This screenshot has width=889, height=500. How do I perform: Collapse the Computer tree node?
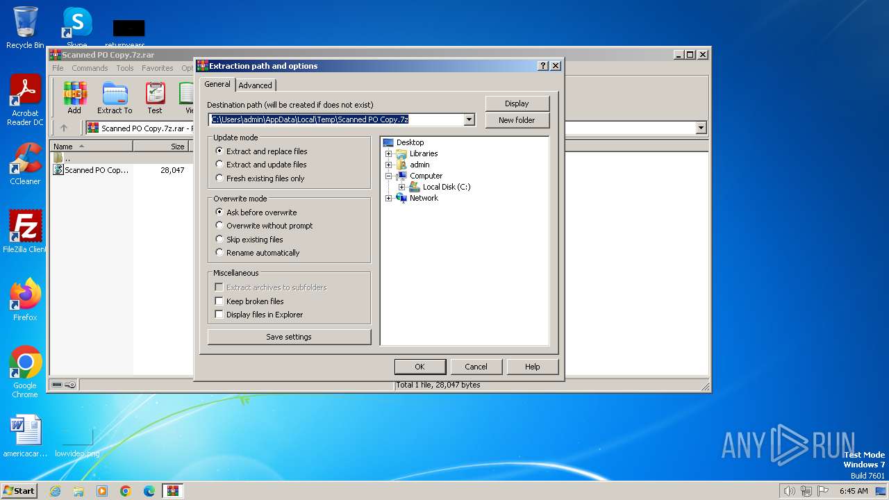(389, 176)
